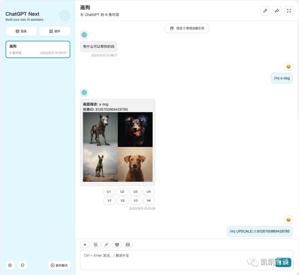Open the 包含 0 条预设提示词 prompt pill
Viewport: 299px width, 275px height.
tap(187, 28)
